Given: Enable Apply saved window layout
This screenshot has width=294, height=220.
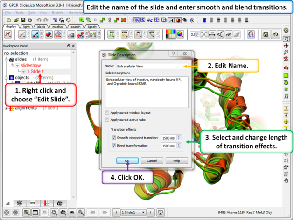Looking at the screenshot, I should [108, 113].
